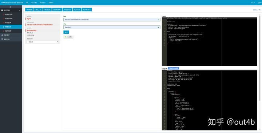Click the link at the right end of the toolbar row
The width and height of the screenshot is (262, 133).
tap(257, 10)
